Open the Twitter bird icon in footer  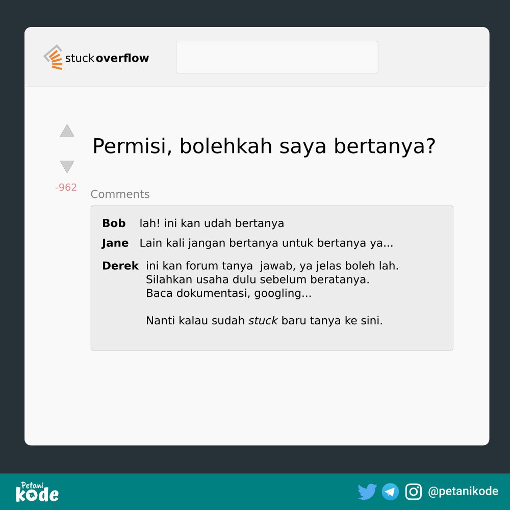[x=367, y=491]
